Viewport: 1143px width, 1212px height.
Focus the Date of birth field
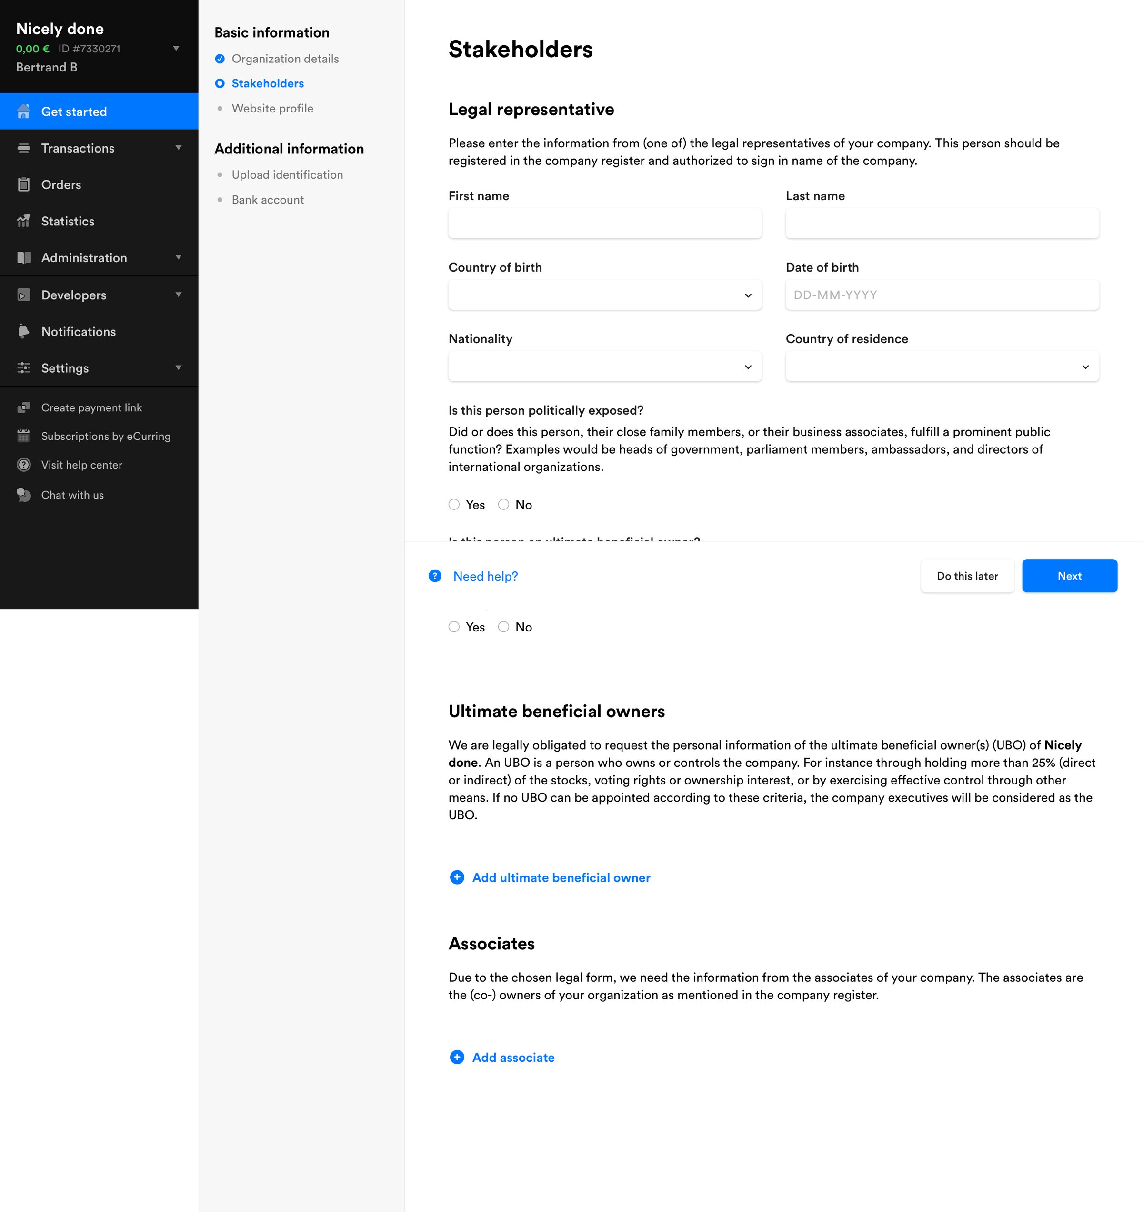coord(942,295)
